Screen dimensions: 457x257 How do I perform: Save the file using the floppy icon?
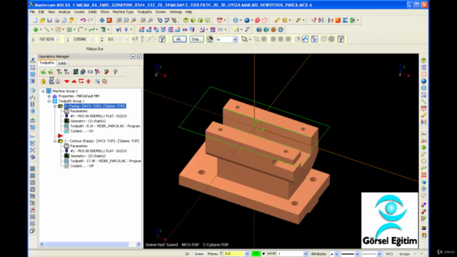tap(49, 20)
